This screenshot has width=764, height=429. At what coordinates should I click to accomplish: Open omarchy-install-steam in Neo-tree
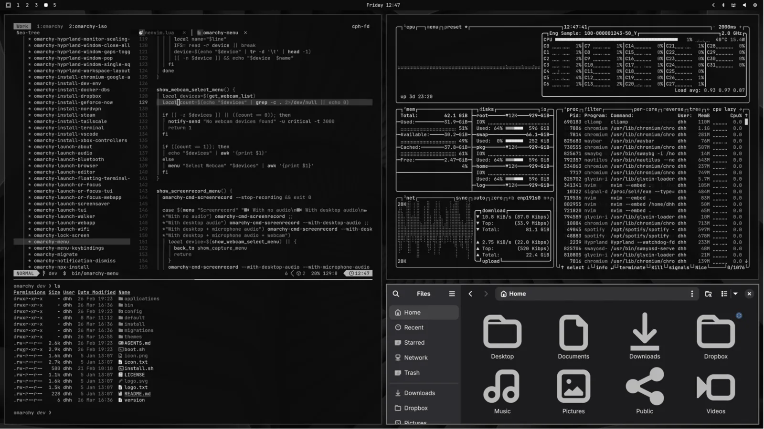[64, 115]
